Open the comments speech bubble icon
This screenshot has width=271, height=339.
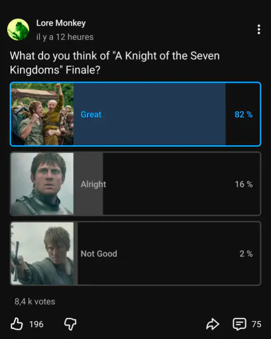(239, 324)
